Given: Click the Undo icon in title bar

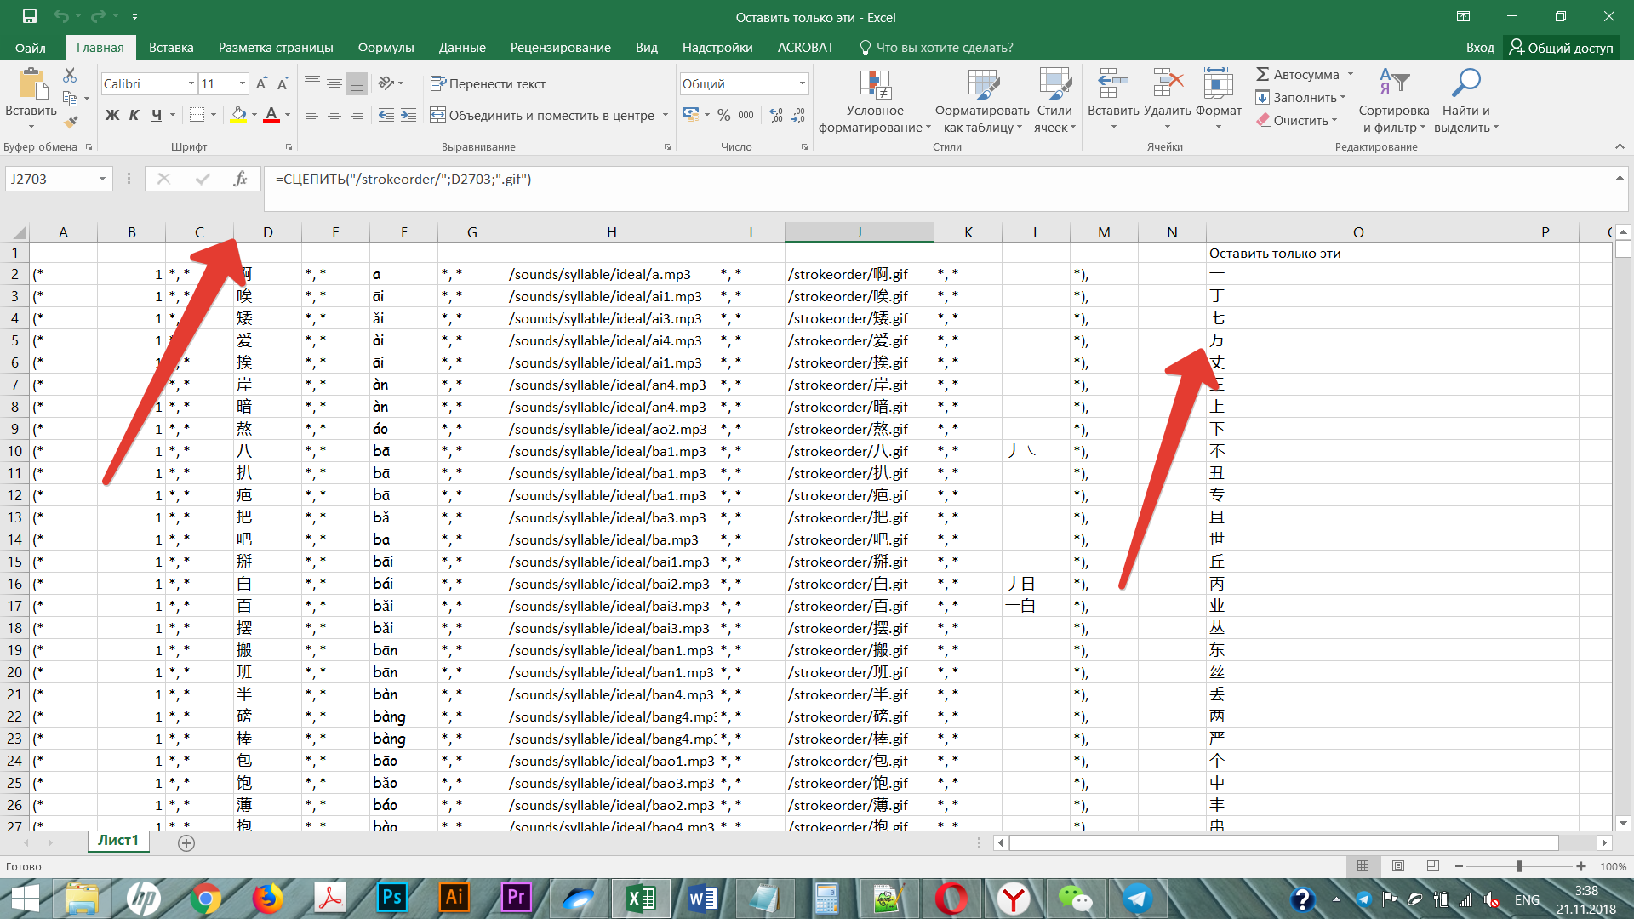Looking at the screenshot, I should (x=60, y=16).
